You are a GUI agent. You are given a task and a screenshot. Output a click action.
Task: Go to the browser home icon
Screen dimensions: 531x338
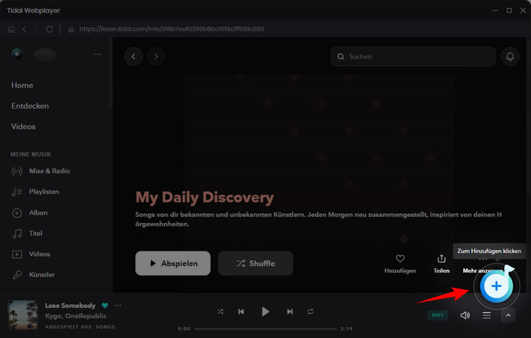click(x=11, y=29)
